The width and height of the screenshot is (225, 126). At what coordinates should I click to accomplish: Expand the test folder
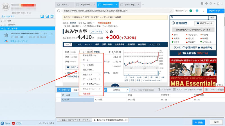[x=2, y=21]
